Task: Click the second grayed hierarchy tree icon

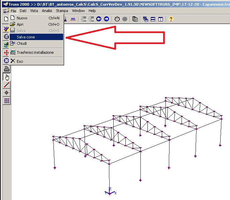Action: click(91, 19)
